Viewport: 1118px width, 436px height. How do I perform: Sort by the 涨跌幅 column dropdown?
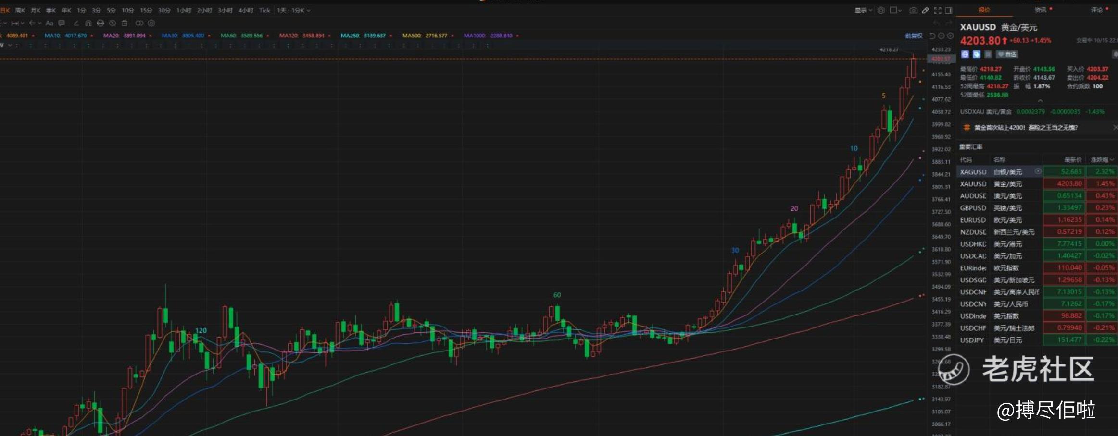pyautogui.click(x=1103, y=159)
